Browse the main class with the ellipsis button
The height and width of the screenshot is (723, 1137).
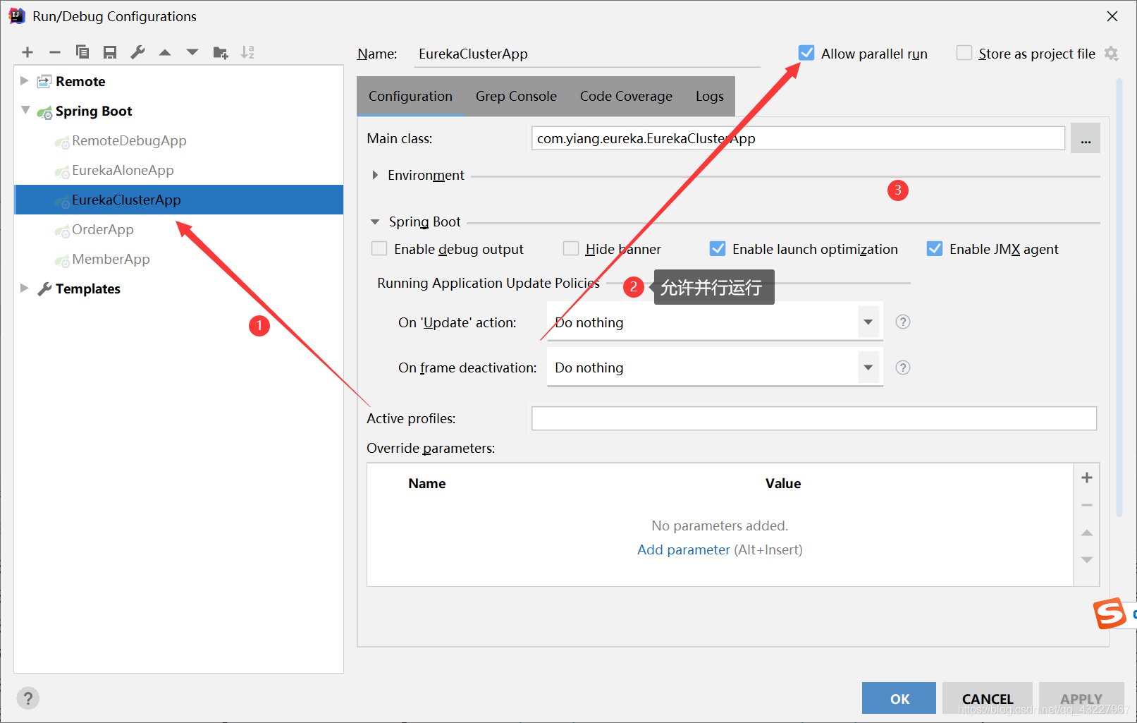[x=1086, y=138]
